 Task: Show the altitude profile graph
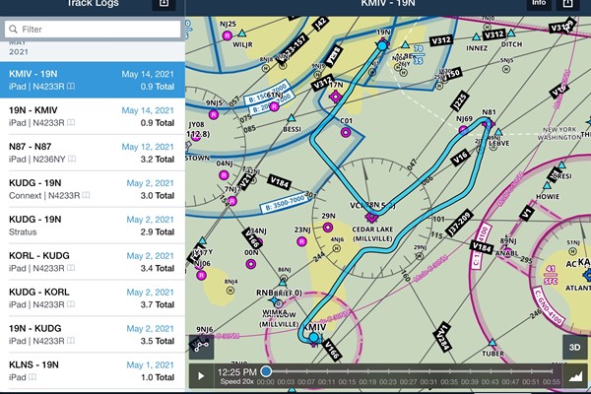click(x=576, y=375)
